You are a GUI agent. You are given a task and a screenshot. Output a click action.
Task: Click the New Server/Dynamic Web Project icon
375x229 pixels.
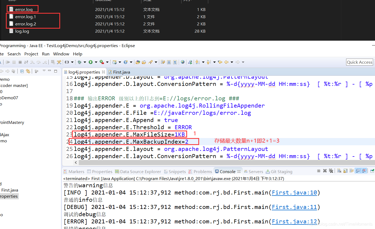[115, 62]
